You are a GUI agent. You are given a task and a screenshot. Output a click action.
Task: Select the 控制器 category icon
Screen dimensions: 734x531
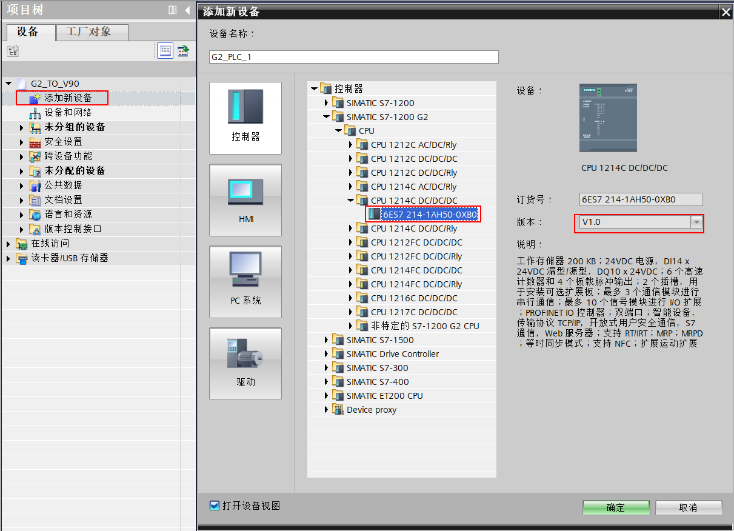(245, 118)
